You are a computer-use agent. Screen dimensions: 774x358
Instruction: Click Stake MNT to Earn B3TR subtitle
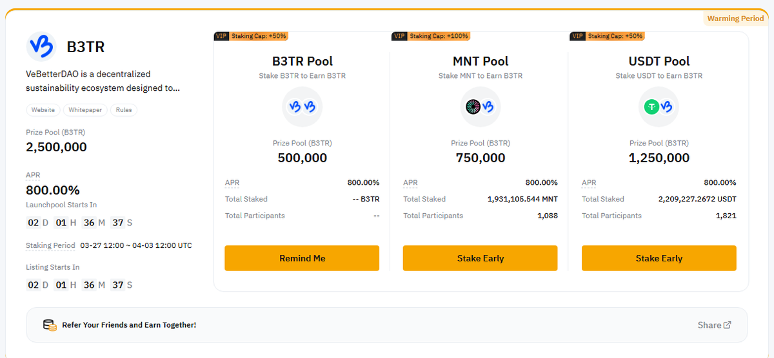click(x=481, y=76)
